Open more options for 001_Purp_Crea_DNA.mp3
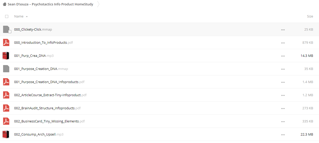Screen dimensions: 319x143 click(x=283, y=56)
